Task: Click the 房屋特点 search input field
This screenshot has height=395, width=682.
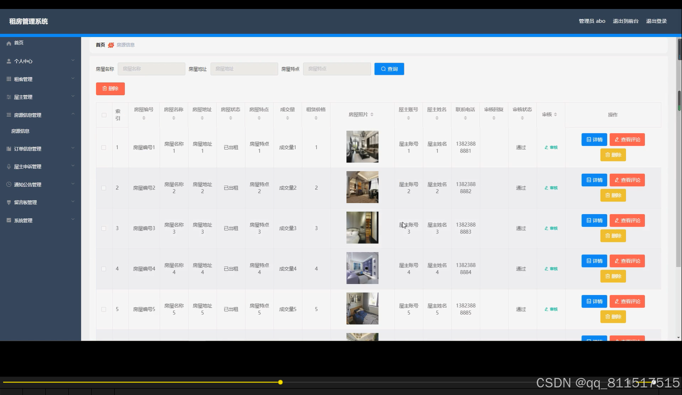Action: [x=337, y=69]
